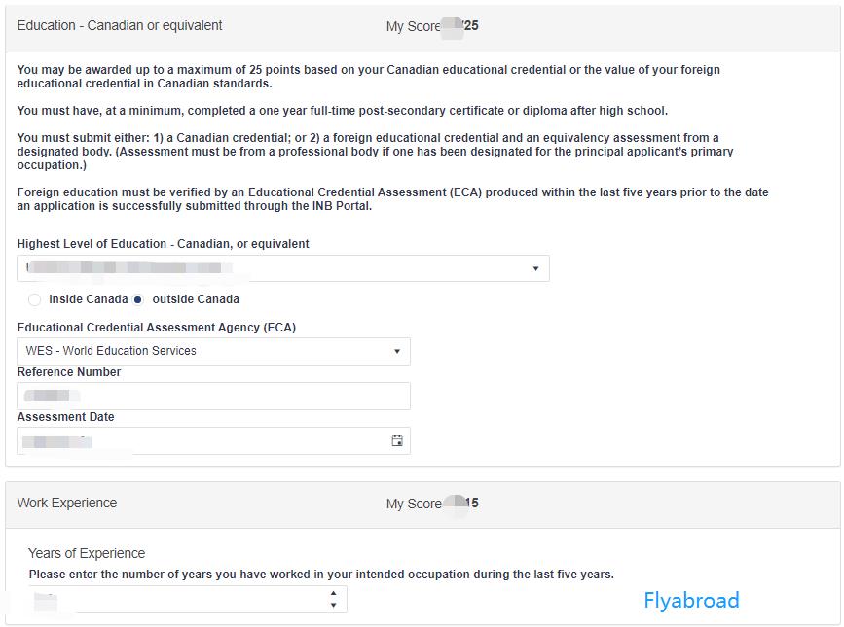Select the inside Canada radio button
Screen dimensions: 844x627
coord(35,299)
